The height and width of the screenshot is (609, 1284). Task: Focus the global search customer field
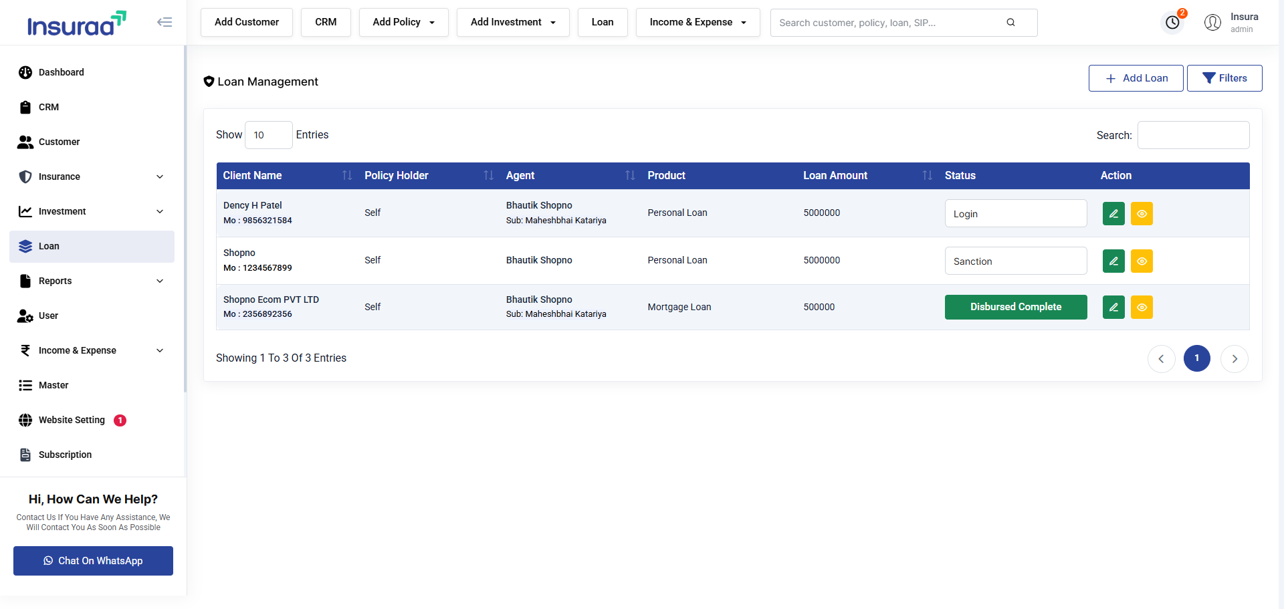[x=903, y=23]
